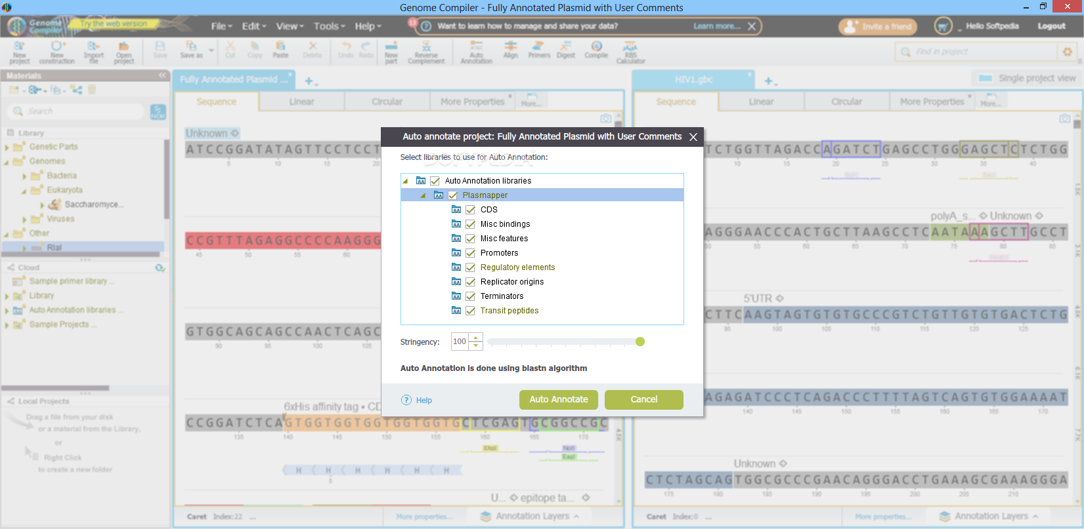Open the Save as dropdown arrow
Image resolution: width=1084 pixels, height=529 pixels.
tap(211, 50)
